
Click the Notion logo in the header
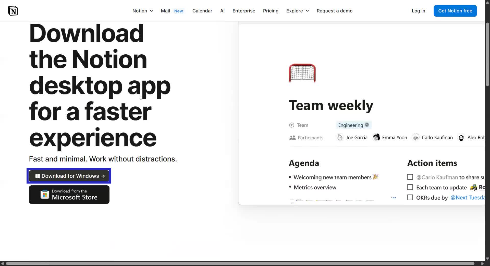click(x=13, y=10)
